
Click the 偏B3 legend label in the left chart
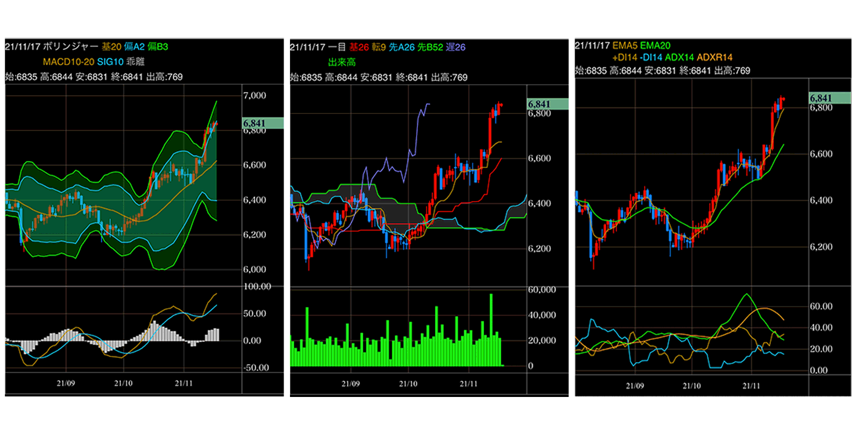point(158,47)
